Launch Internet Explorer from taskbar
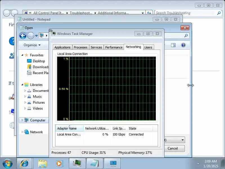The image size is (225, 169). click(x=24, y=163)
